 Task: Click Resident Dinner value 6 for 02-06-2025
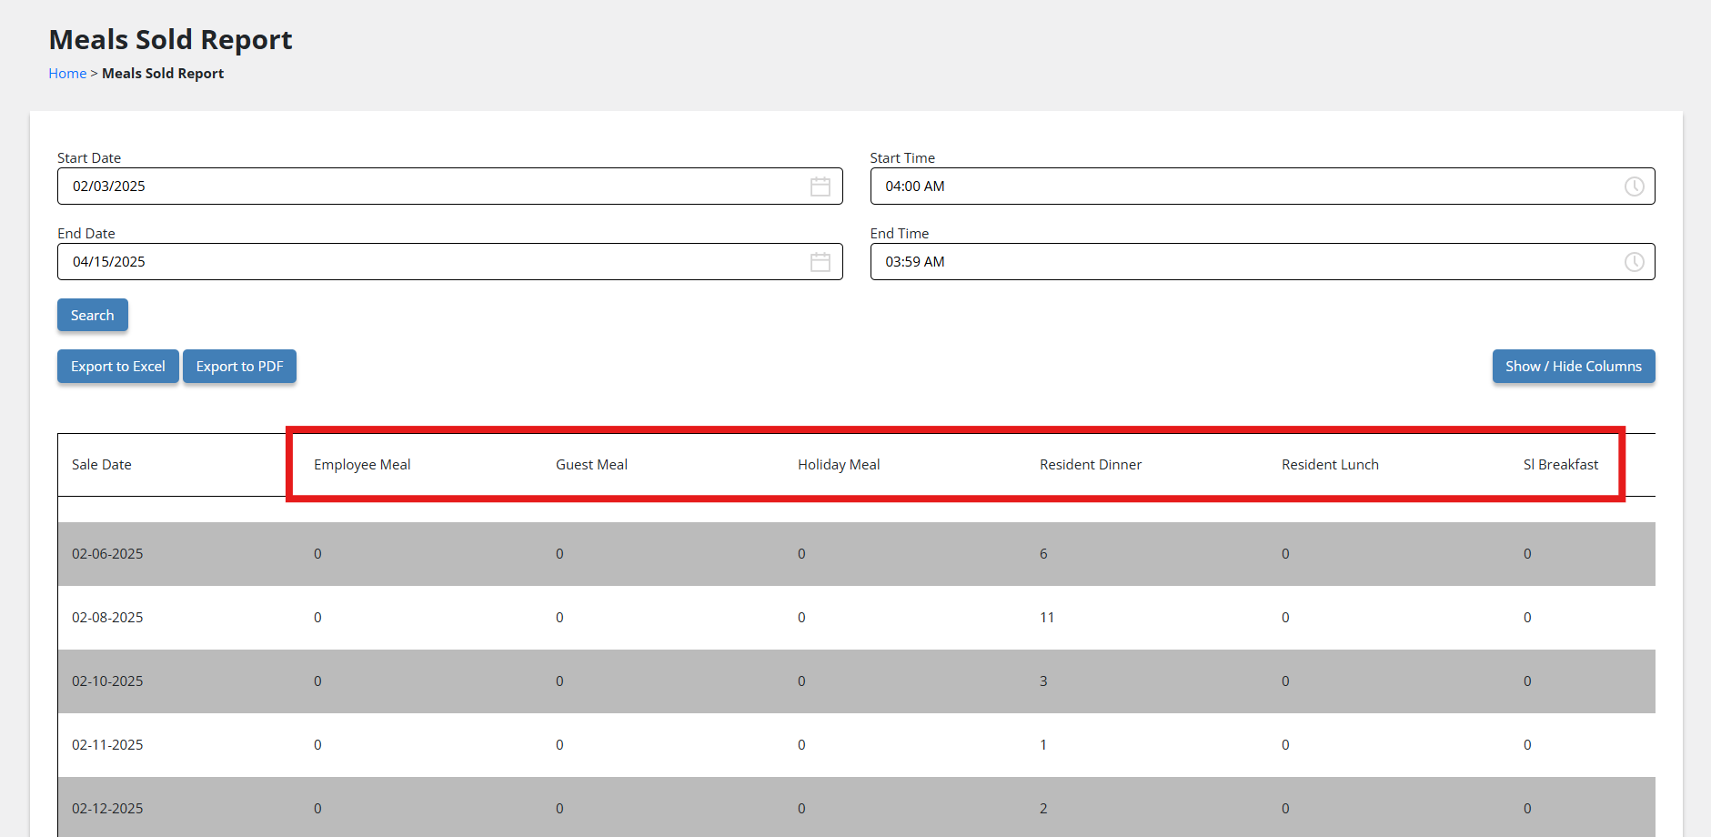(1043, 554)
